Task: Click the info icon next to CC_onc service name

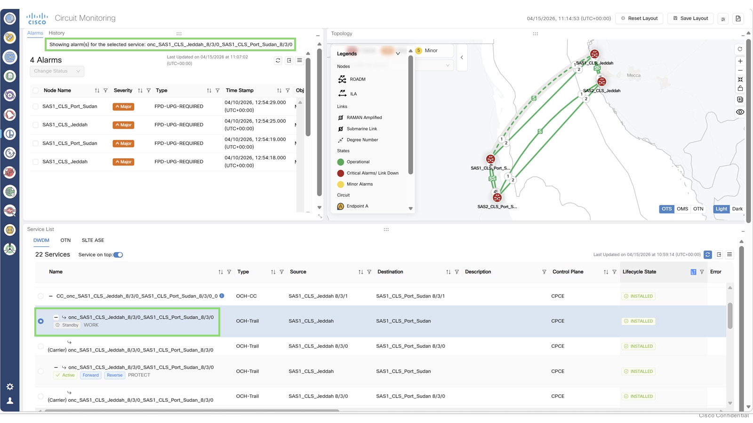Action: point(222,296)
